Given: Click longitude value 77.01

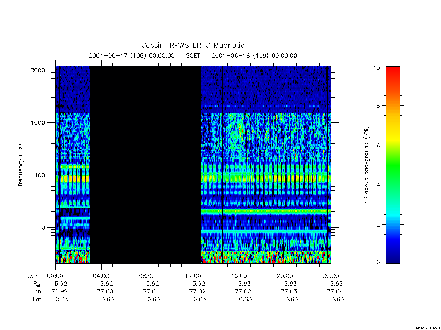Looking at the screenshot, I should [x=151, y=292].
